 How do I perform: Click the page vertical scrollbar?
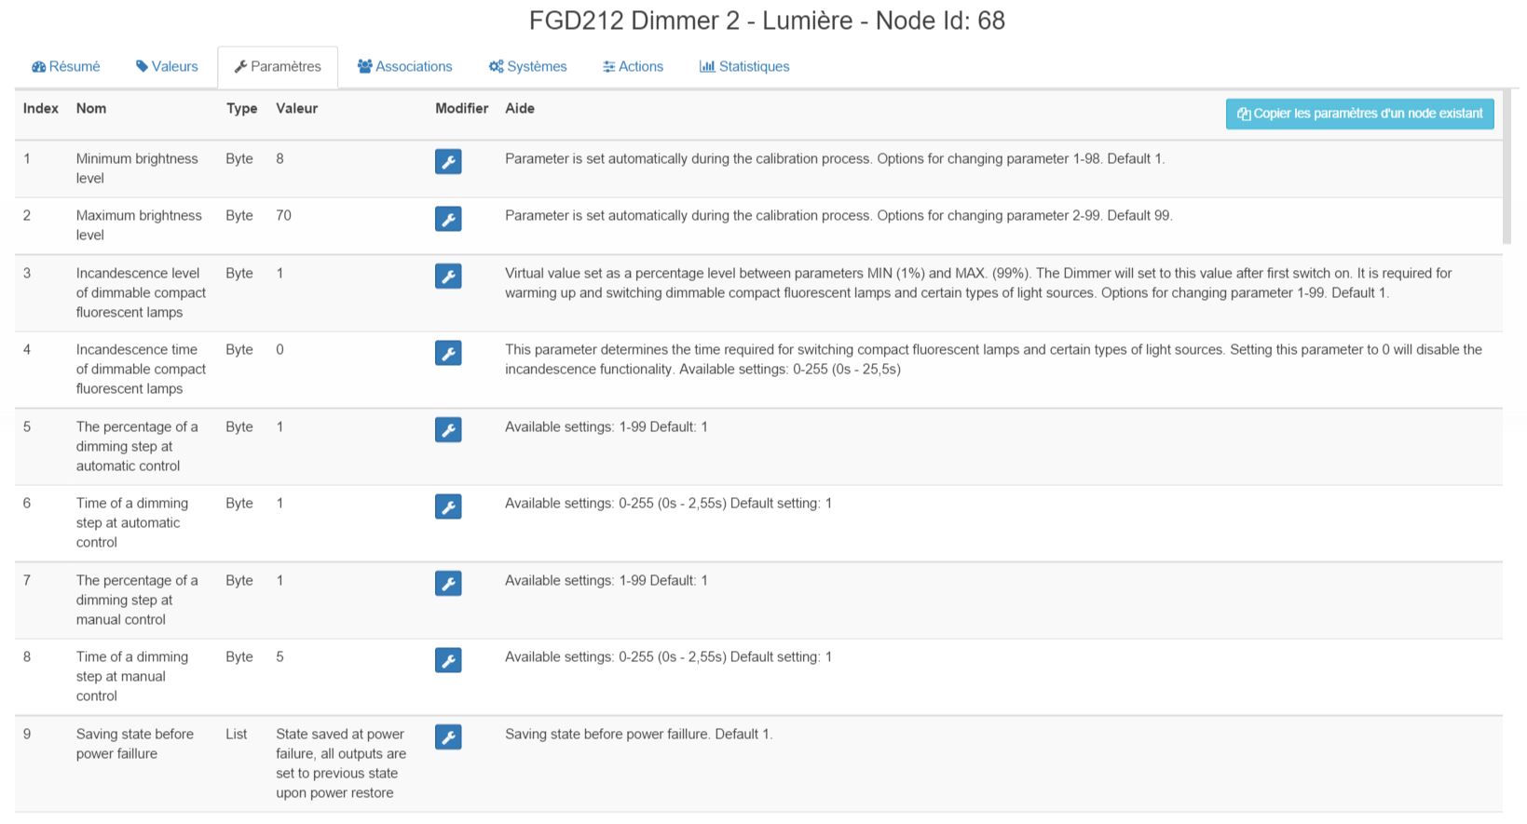(1507, 168)
